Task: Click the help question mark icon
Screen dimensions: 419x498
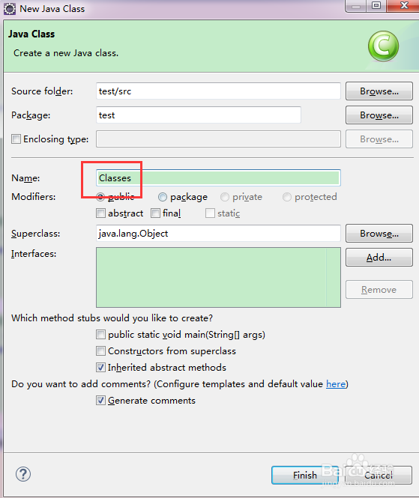Action: [23, 475]
